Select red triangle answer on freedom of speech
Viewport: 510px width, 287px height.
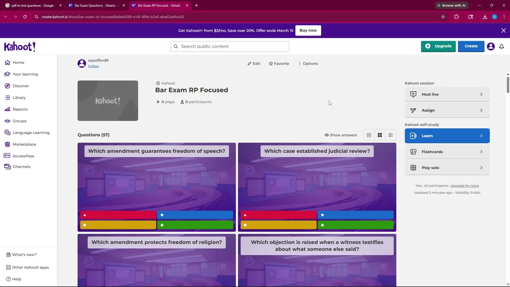[118, 215]
